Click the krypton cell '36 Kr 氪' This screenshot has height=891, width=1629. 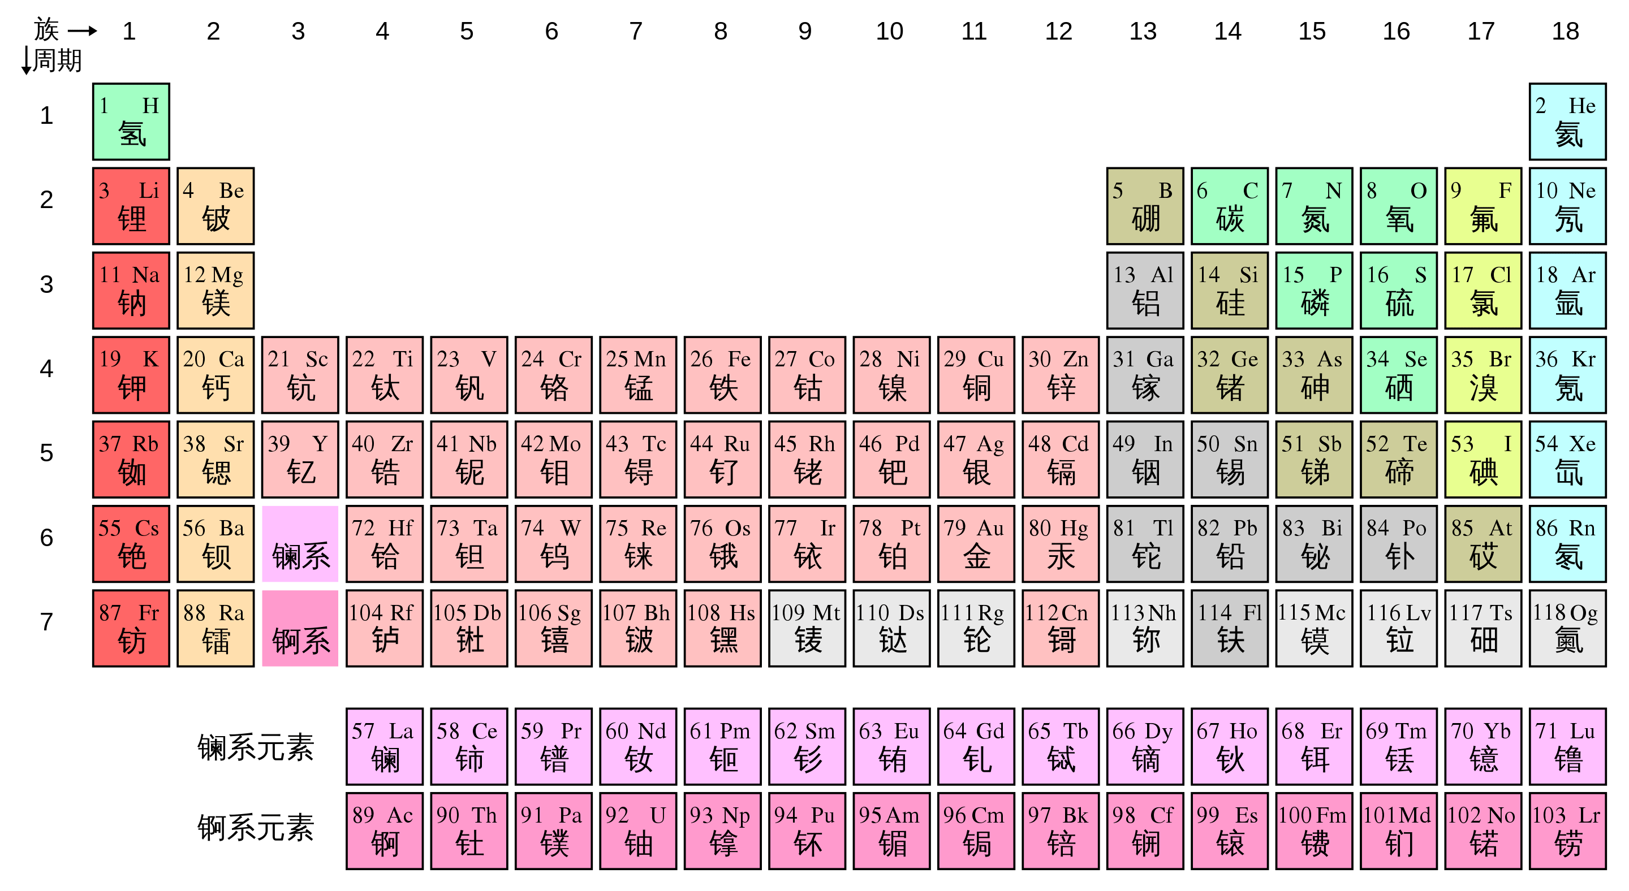pyautogui.click(x=1567, y=375)
